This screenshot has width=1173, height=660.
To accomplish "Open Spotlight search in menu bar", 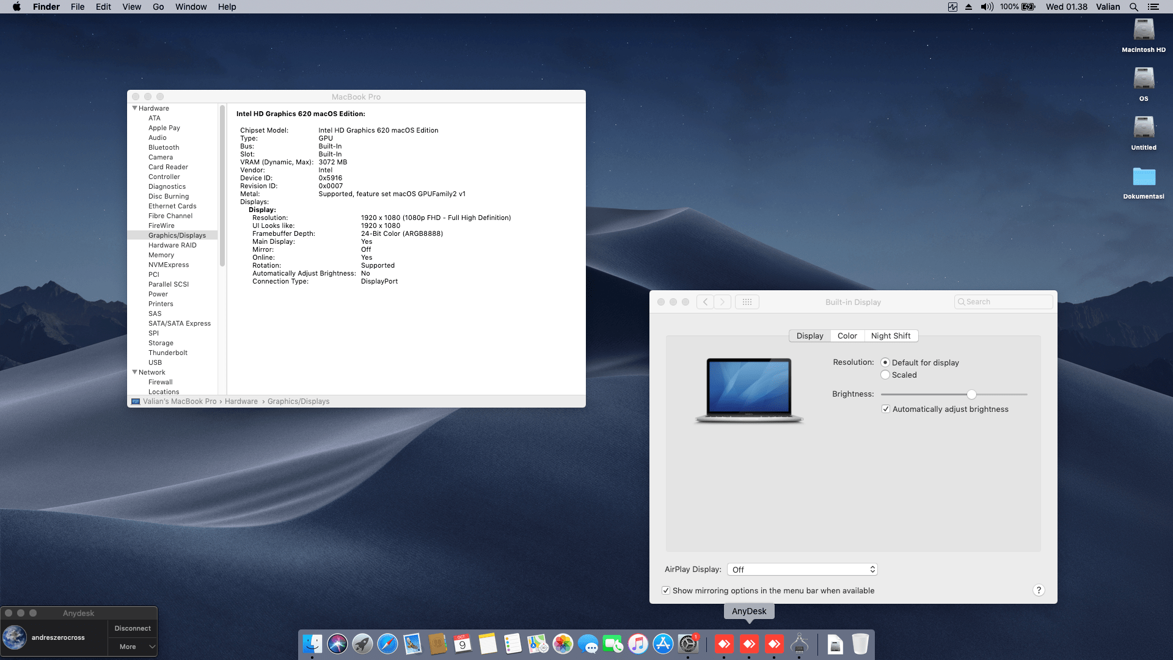I will pos(1134,7).
